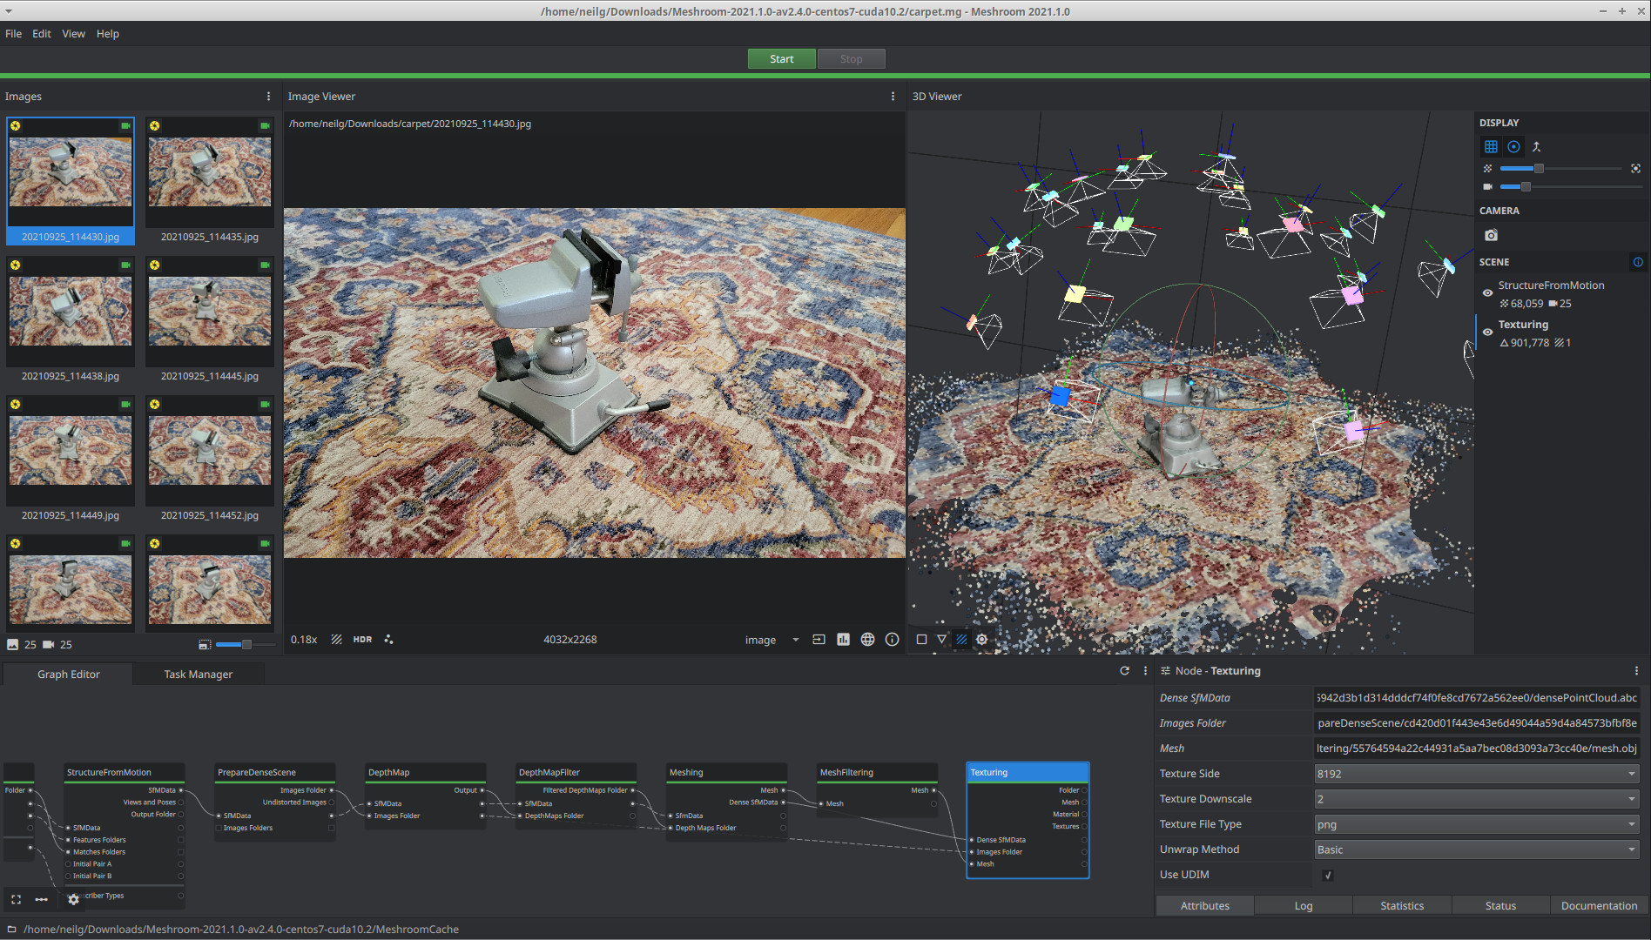
Task: Toggle the 3D viewer grid display
Action: [x=1491, y=147]
